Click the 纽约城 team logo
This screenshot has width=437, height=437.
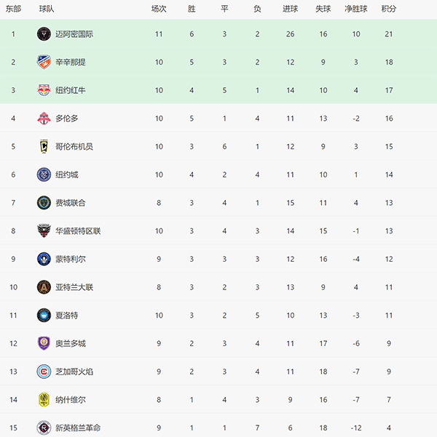point(44,175)
